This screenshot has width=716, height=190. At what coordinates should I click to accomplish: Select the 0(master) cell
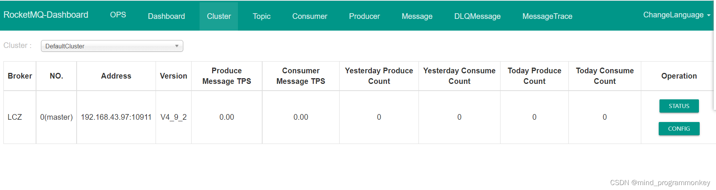click(x=56, y=117)
